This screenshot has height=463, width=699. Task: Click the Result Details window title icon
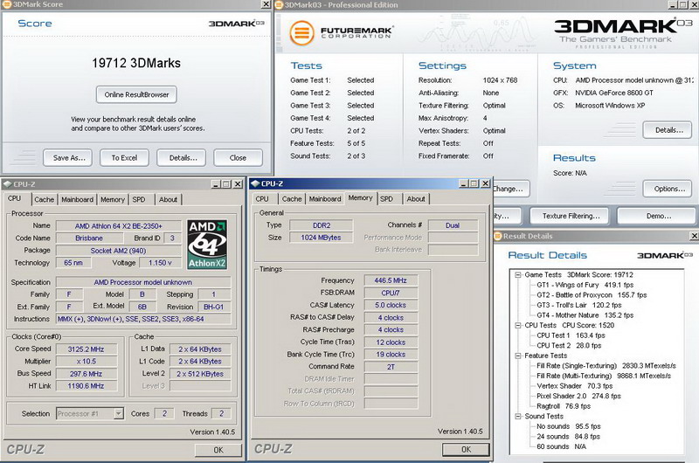(x=498, y=236)
